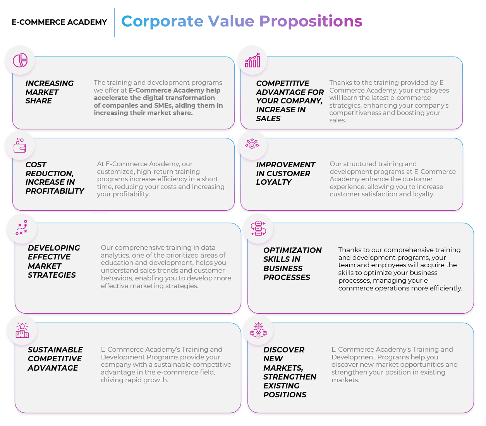Click the COMPETITIVE ADVANTAGE FOR YOUR COMPANY heading
Screen dimensions: 486x426
(x=290, y=101)
